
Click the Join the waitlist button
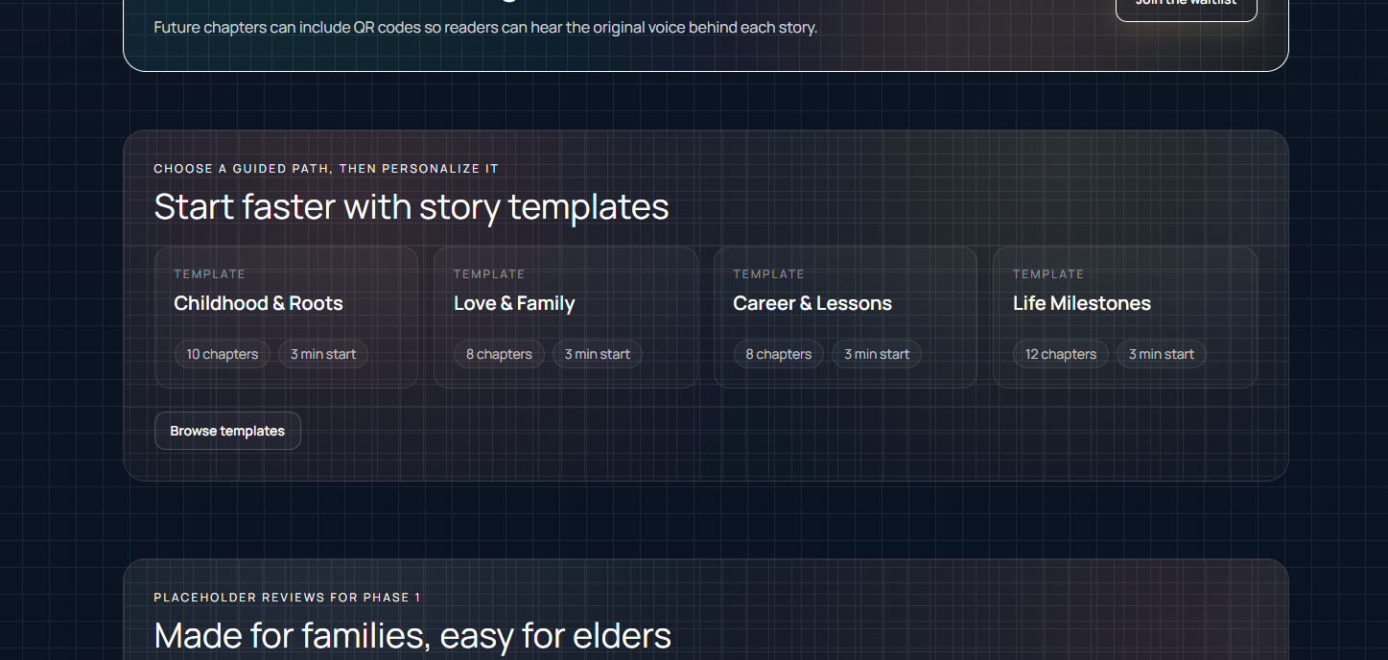(1186, 5)
